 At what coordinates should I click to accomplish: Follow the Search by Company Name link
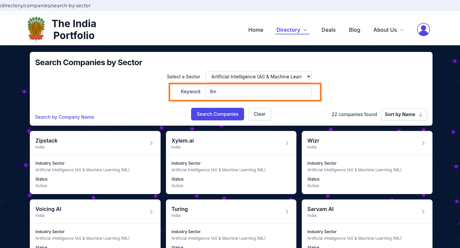(x=65, y=117)
